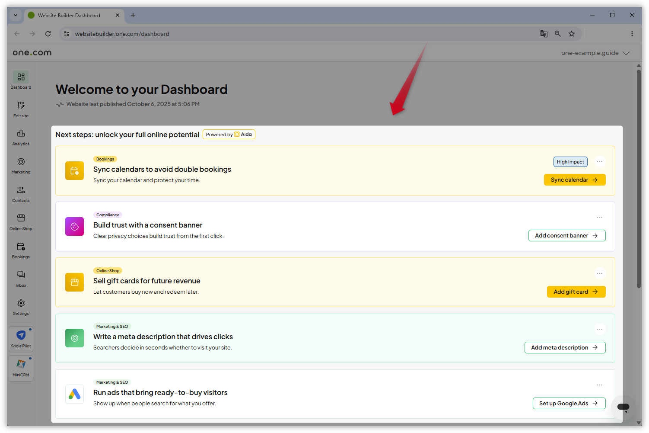
Task: Launch the SocialPilot app
Action: (x=21, y=339)
